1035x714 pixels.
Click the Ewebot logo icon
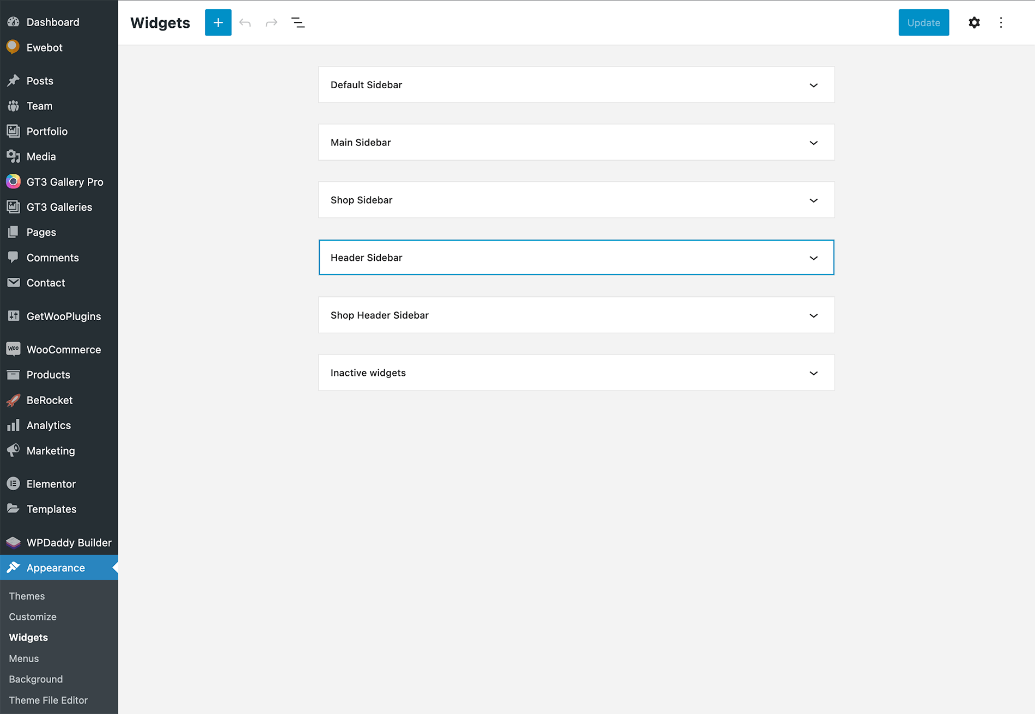click(13, 47)
